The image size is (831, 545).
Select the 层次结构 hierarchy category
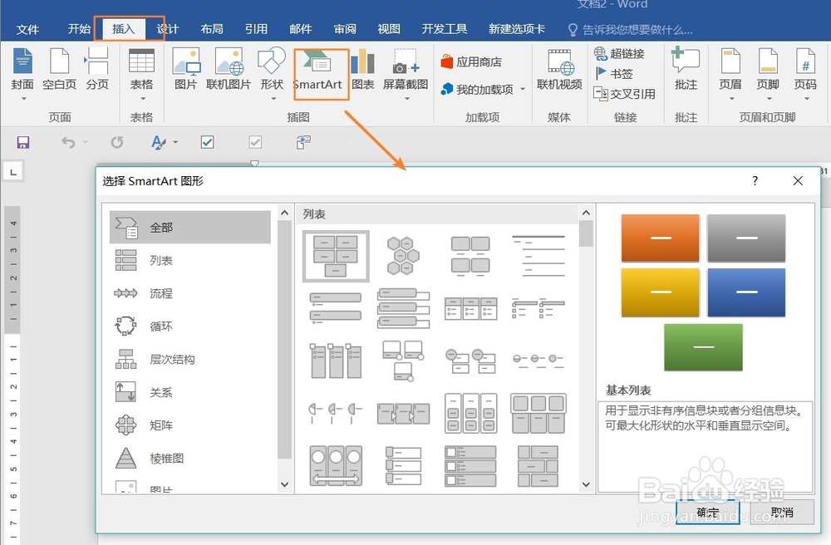(x=190, y=359)
